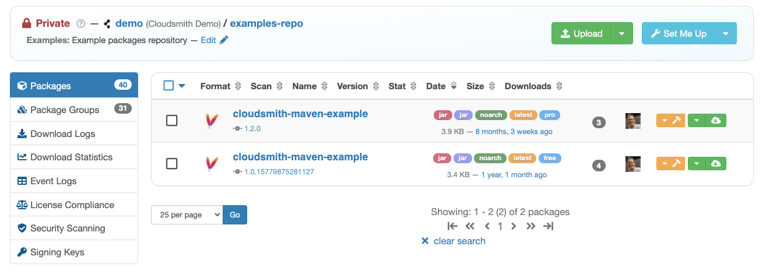Sort by Date column arrows
The image size is (766, 274).
[454, 86]
